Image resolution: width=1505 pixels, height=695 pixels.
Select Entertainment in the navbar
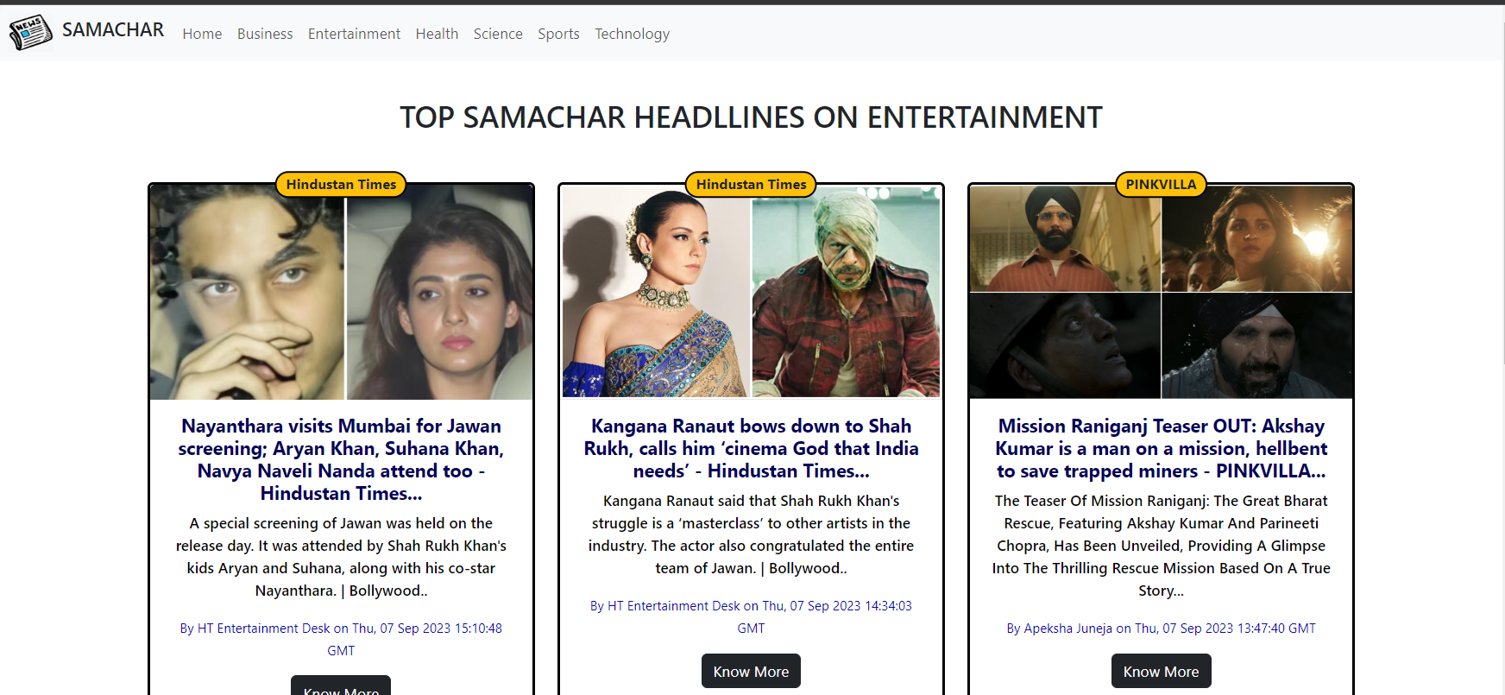click(x=354, y=34)
